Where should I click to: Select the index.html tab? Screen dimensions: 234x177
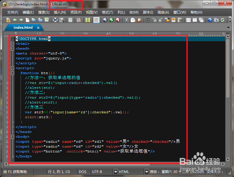pos(23,28)
